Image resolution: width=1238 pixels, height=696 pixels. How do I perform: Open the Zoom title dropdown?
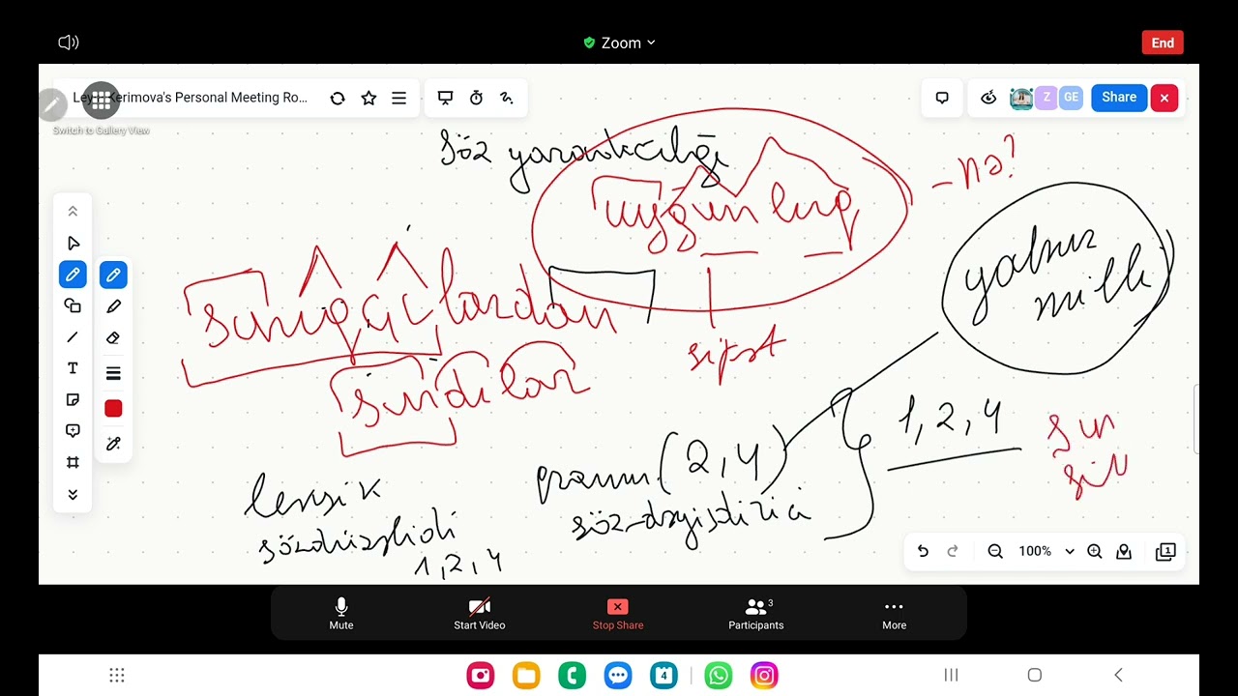[620, 43]
